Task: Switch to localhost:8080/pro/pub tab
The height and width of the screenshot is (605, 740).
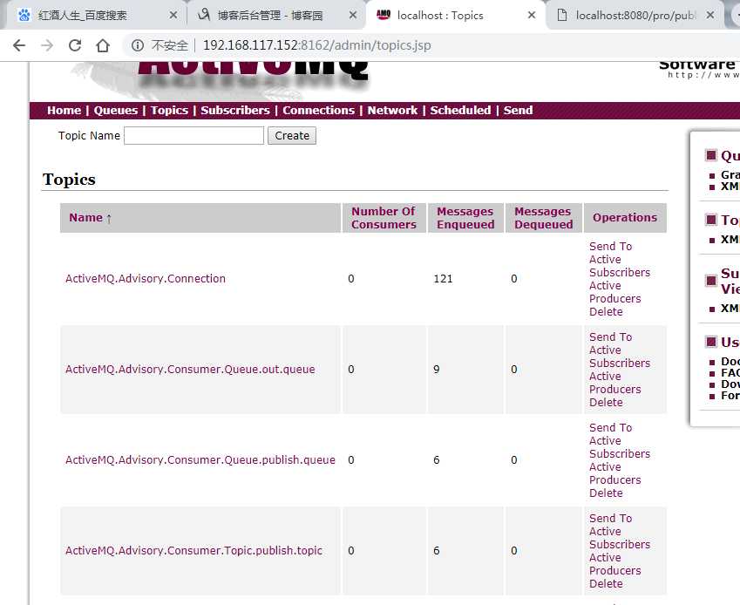Action: pyautogui.click(x=635, y=15)
